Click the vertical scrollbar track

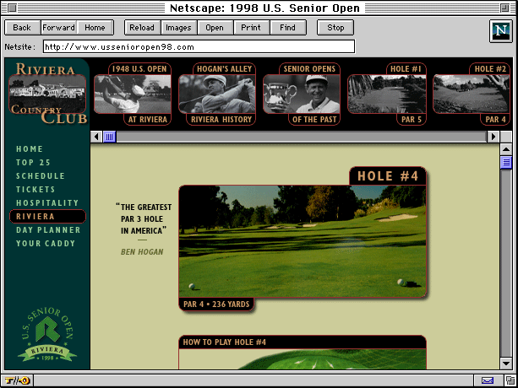pyautogui.click(x=506, y=263)
